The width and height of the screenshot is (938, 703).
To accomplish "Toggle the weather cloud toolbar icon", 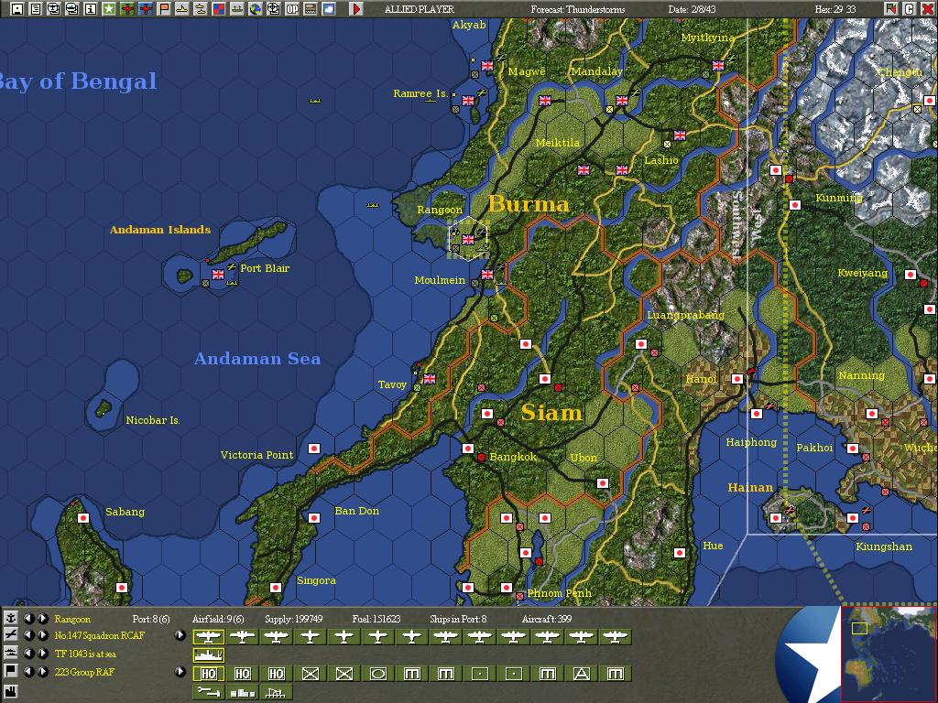I will (x=329, y=9).
